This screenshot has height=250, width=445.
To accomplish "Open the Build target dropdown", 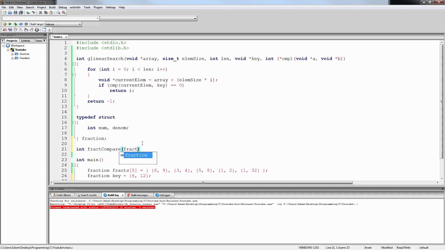I will [80, 24].
